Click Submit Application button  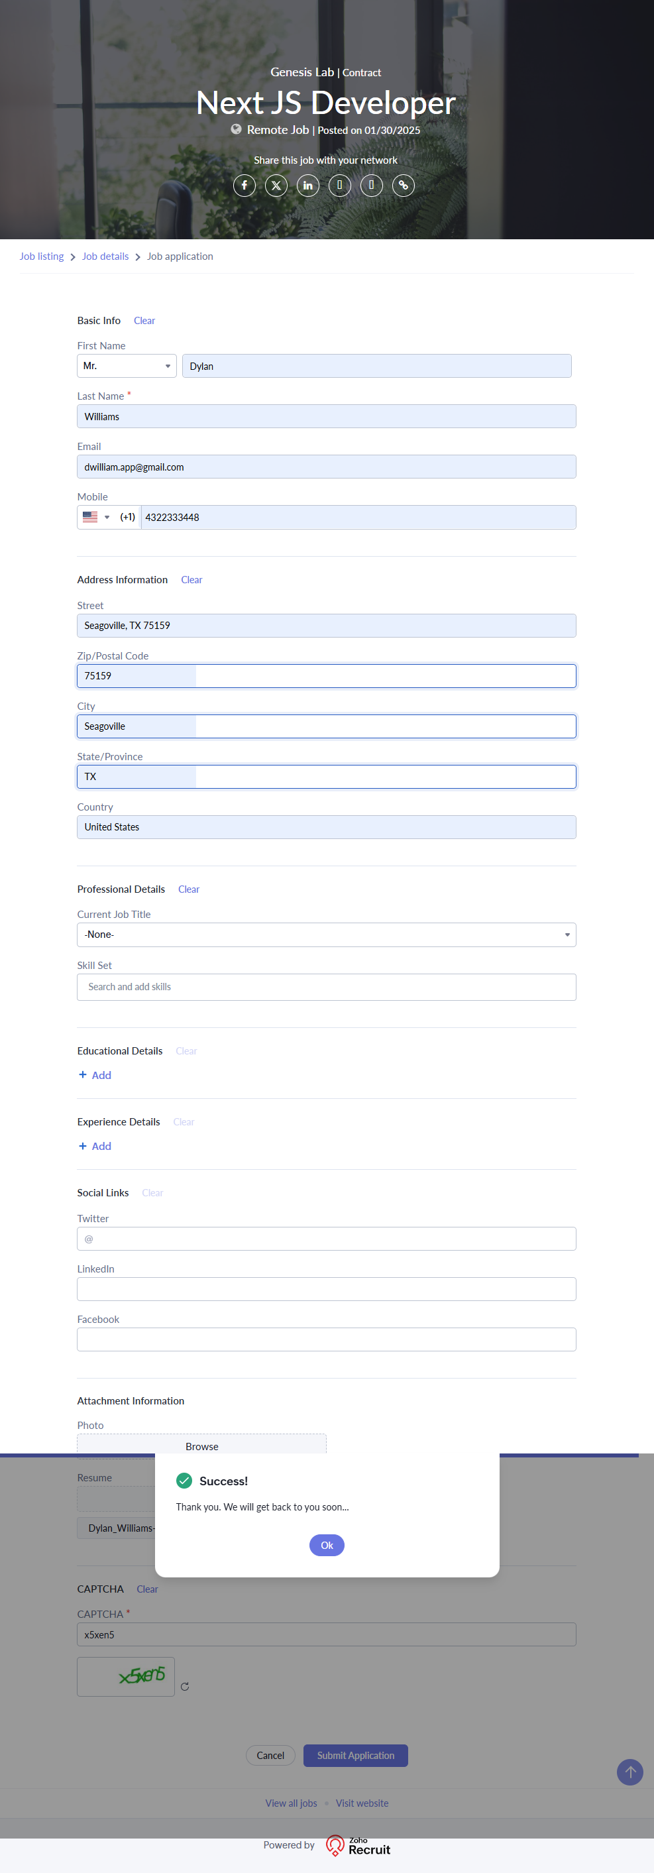(355, 1755)
